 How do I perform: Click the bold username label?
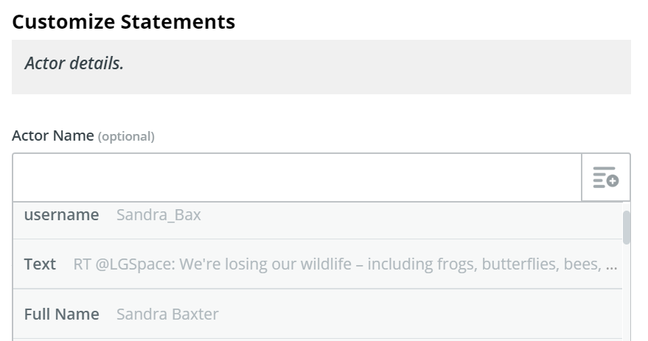point(62,214)
